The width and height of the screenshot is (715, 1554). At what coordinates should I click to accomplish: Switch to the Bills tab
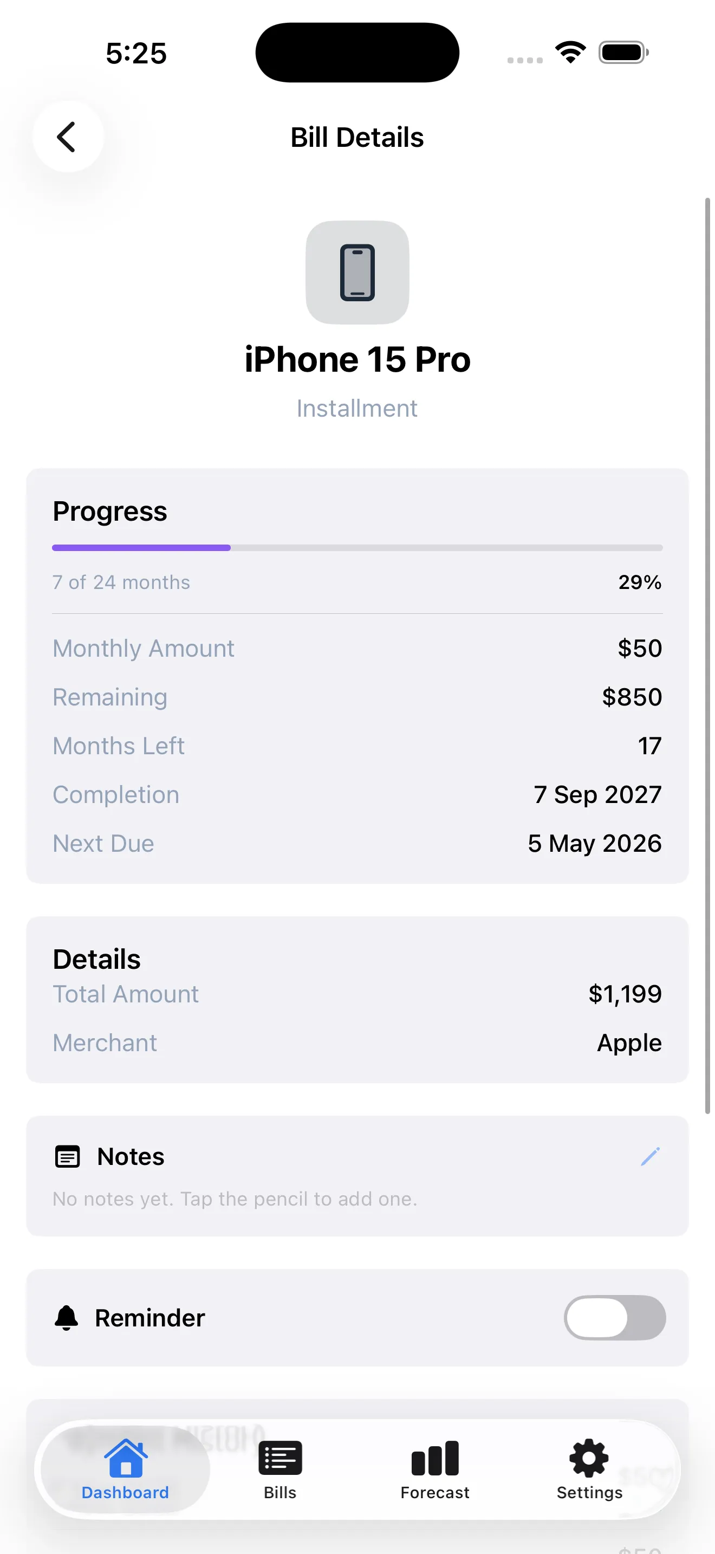click(279, 1469)
